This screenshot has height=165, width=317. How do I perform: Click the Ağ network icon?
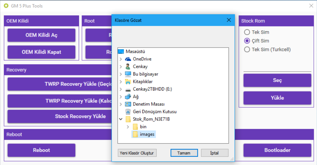pyautogui.click(x=128, y=97)
